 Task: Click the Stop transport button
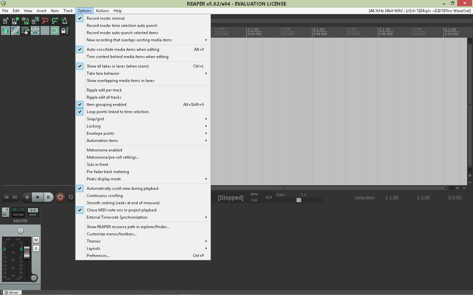point(27,197)
